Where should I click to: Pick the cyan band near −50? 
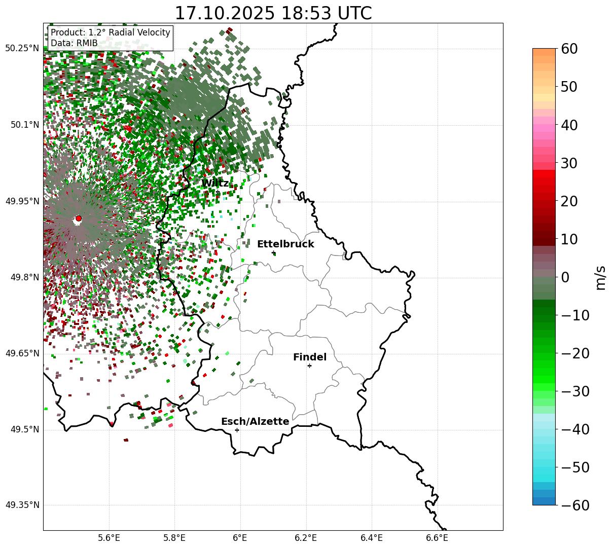[544, 470]
